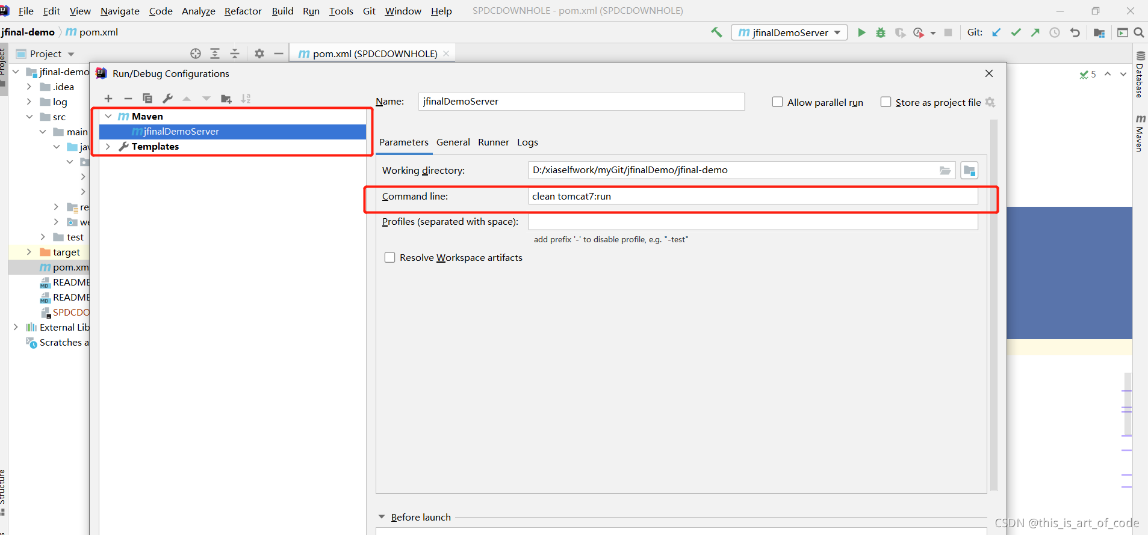Click the Name input field
Screen dimensions: 1148x535
point(582,102)
